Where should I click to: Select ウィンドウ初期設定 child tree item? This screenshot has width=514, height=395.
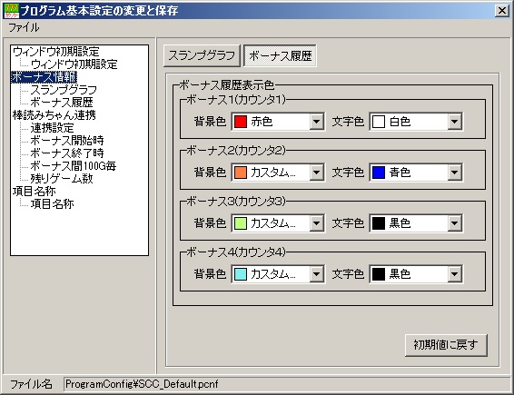coord(74,64)
